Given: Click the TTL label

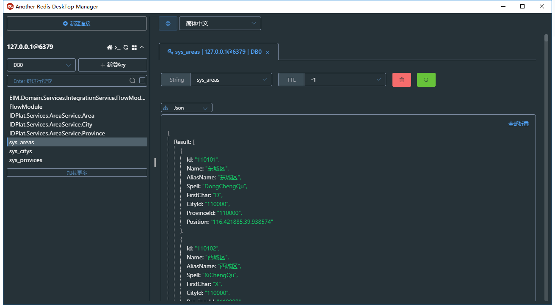Looking at the screenshot, I should (x=291, y=80).
